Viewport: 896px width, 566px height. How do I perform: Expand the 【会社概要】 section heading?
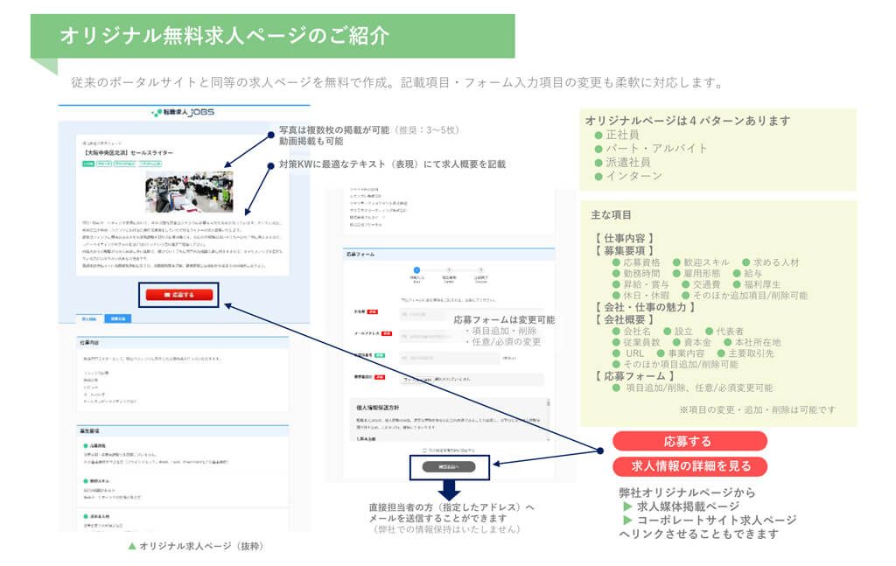coord(630,318)
